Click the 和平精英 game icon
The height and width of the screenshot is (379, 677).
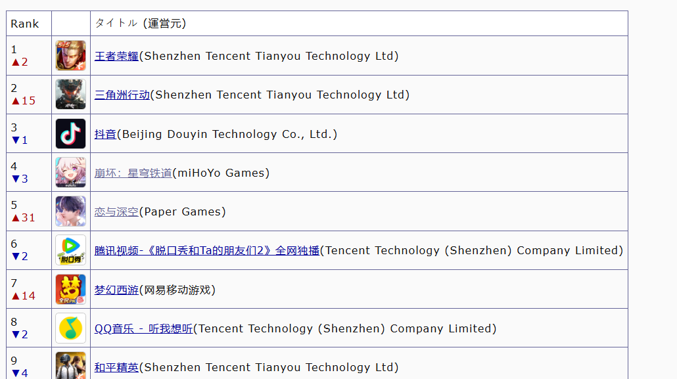tap(71, 366)
